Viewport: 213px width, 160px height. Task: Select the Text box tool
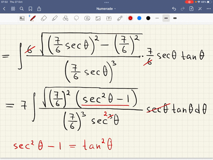[x=109, y=18]
